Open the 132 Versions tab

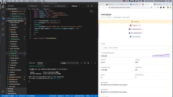(135, 37)
